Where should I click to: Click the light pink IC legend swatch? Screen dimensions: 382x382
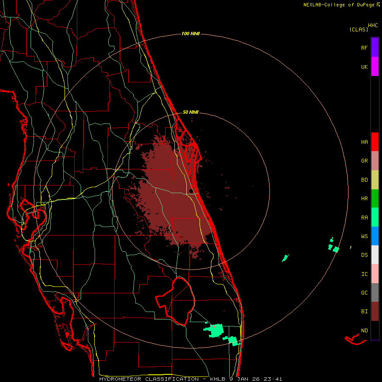tap(375, 274)
